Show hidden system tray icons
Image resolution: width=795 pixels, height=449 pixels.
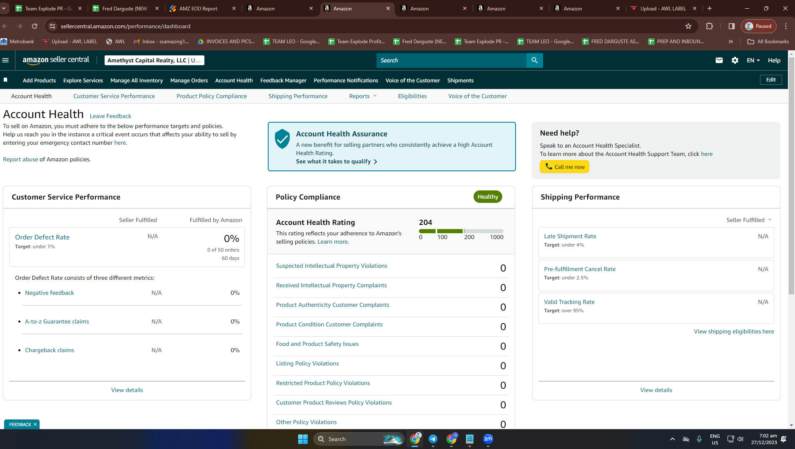(672, 439)
